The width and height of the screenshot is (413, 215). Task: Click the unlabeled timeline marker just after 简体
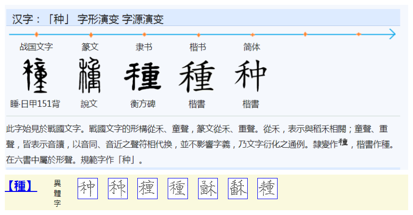(305, 34)
